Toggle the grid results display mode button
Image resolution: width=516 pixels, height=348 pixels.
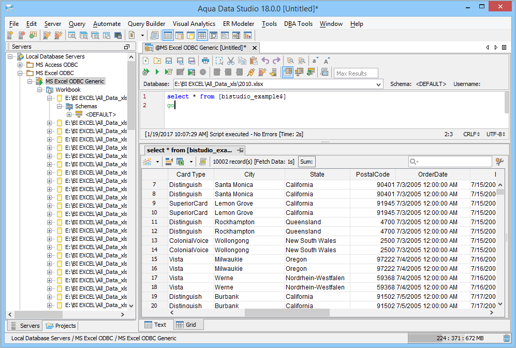(287, 72)
